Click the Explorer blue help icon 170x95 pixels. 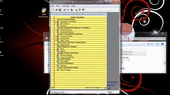(x=162, y=44)
